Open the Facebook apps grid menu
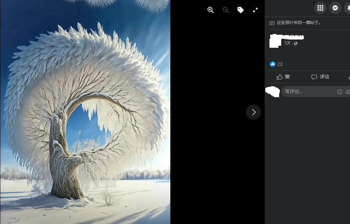Viewport: 350px width, 224px height. coord(320,8)
